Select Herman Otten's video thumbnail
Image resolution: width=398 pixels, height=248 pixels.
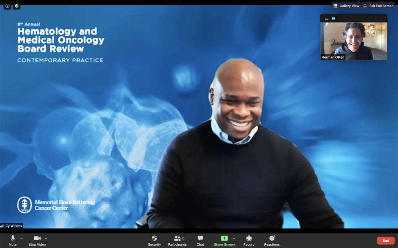(x=354, y=41)
